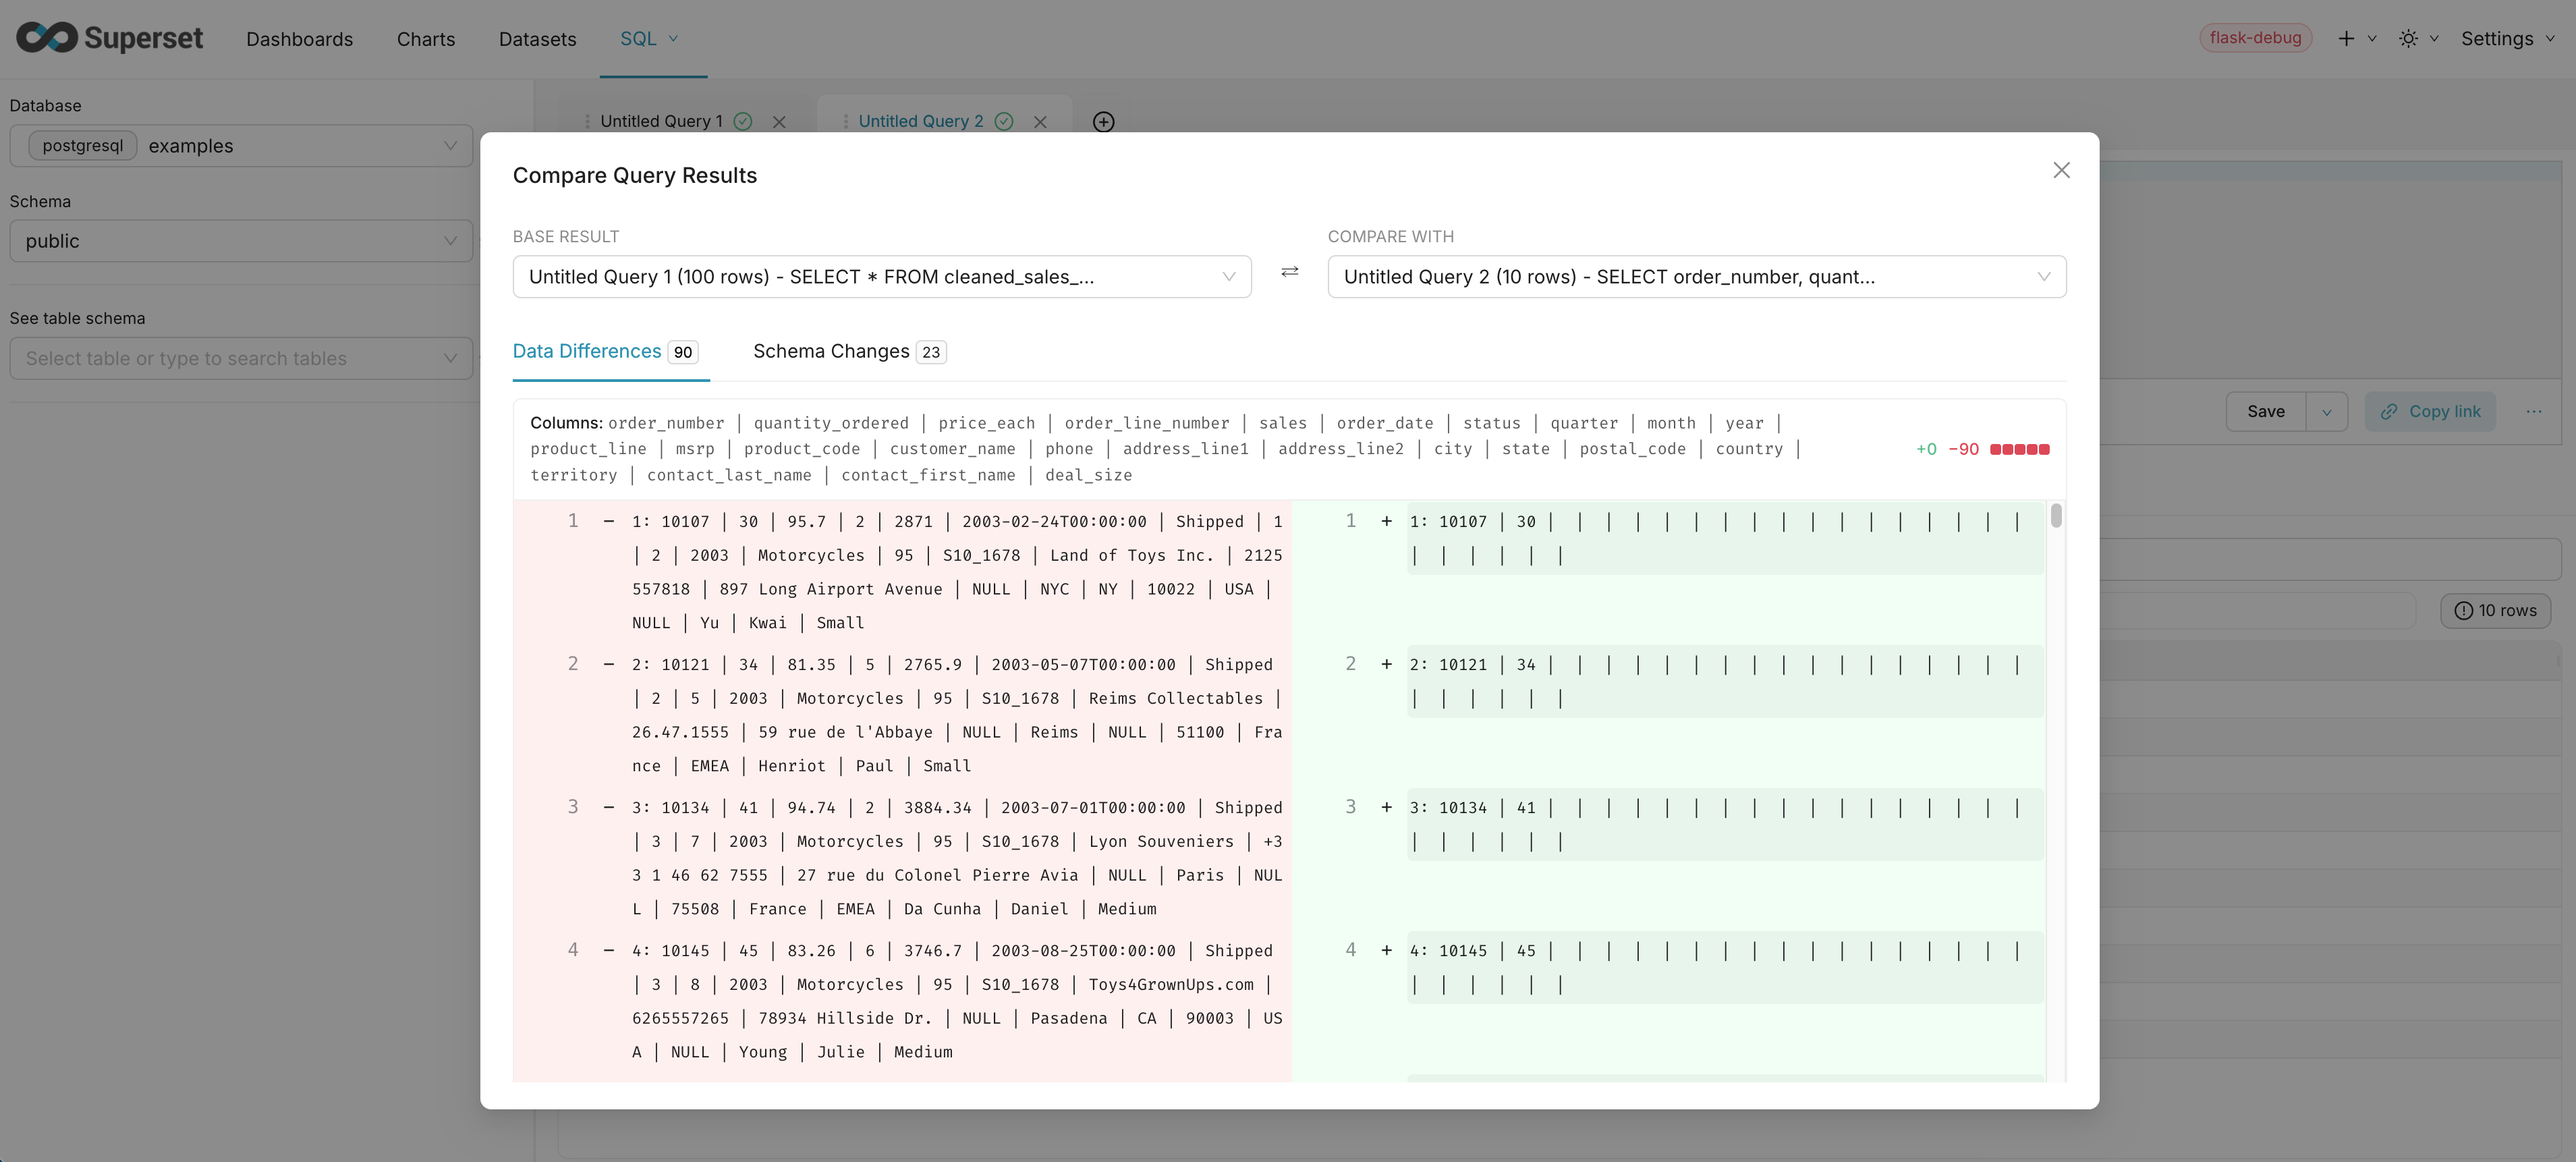Dismiss the Compare Query Results dialog
Viewport: 2576px width, 1162px height.
coord(2061,170)
